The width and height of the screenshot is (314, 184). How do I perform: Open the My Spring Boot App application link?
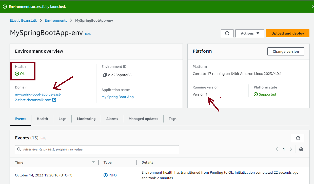(x=117, y=97)
